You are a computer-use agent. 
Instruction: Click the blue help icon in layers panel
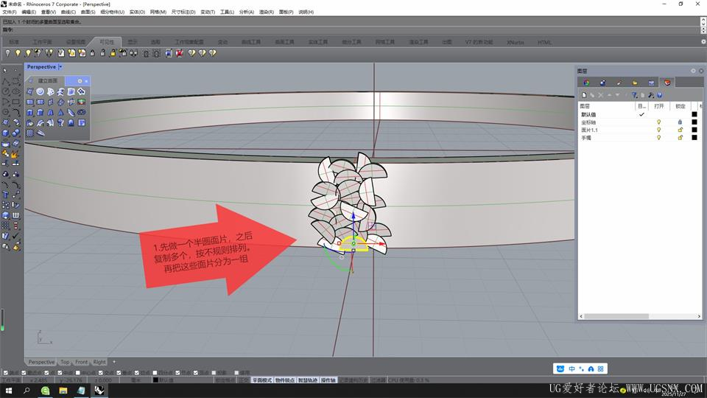click(660, 95)
